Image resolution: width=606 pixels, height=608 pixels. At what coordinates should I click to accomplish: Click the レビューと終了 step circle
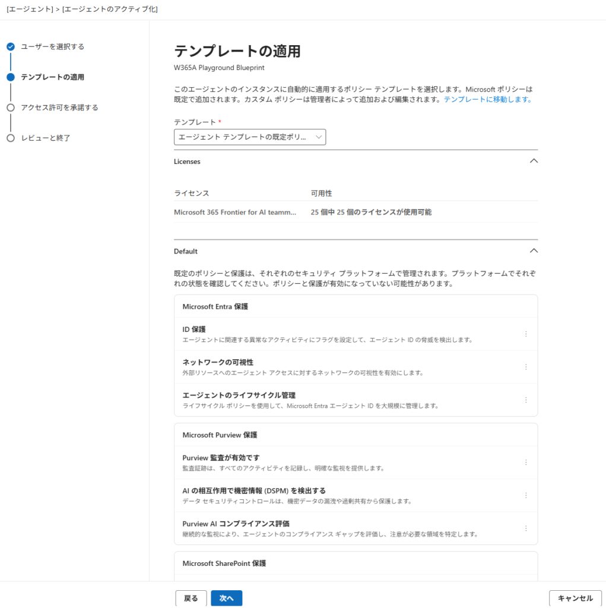[11, 138]
